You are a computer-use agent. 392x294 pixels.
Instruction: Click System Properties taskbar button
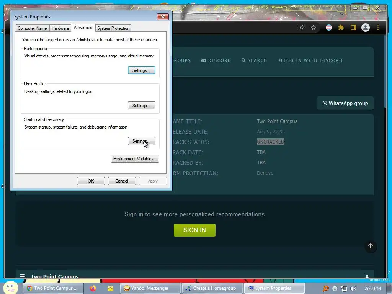pos(274,288)
